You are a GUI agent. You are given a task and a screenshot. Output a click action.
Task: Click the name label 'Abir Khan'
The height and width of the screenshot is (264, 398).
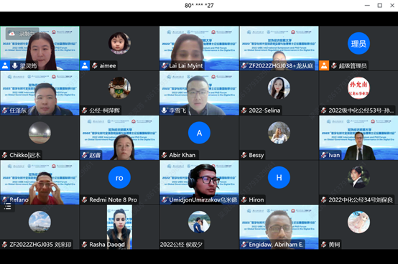[182, 155]
